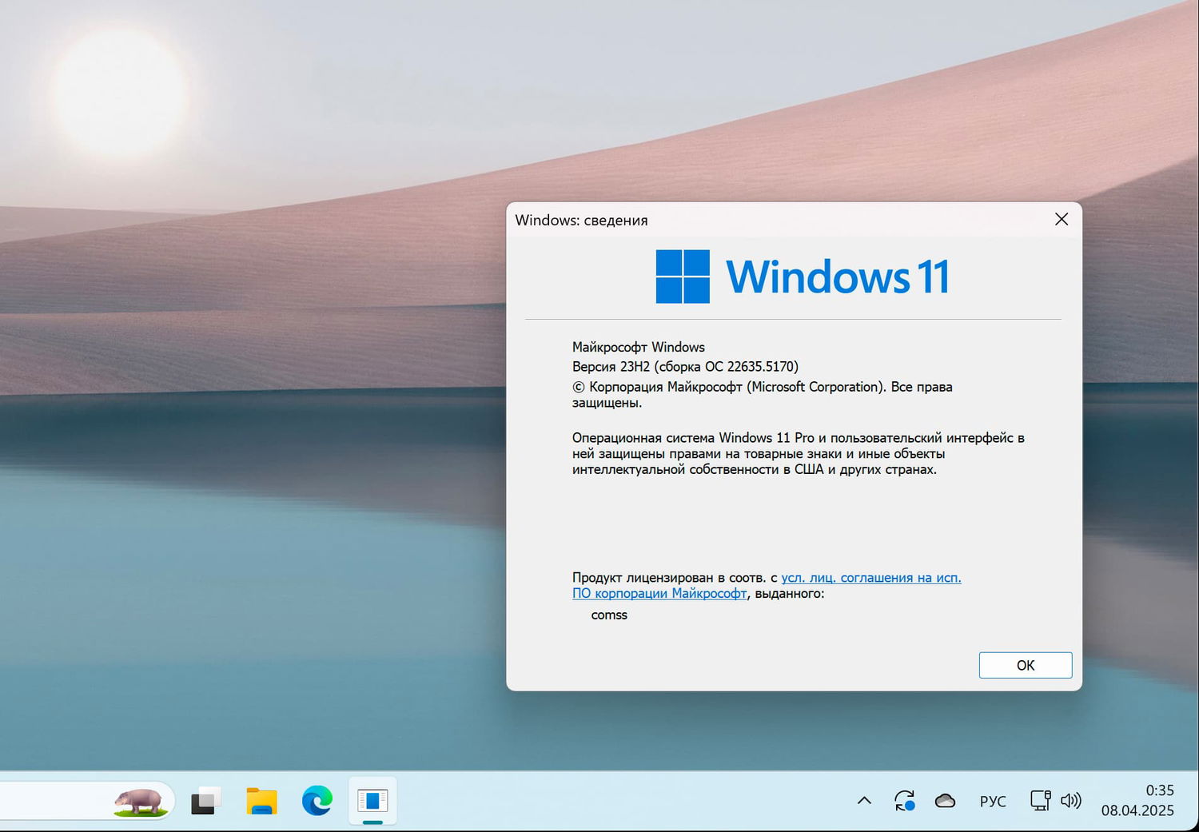Screen dimensions: 1199x832
Task: Launch File Explorer from the taskbar
Action: click(261, 801)
